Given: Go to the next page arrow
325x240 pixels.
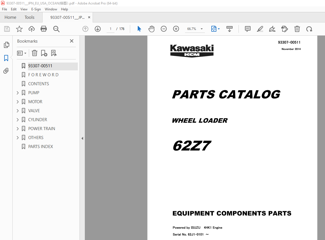Looking at the screenshot, I should click(x=98, y=29).
